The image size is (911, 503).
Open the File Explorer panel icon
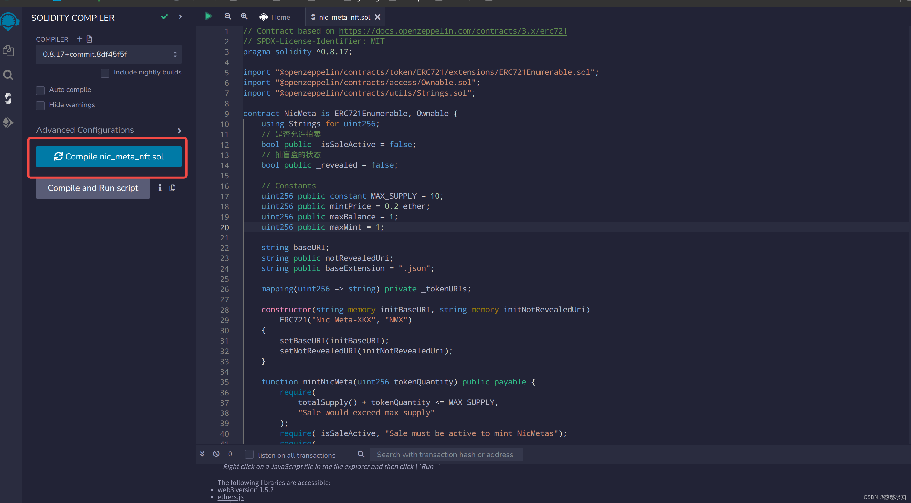pos(8,51)
